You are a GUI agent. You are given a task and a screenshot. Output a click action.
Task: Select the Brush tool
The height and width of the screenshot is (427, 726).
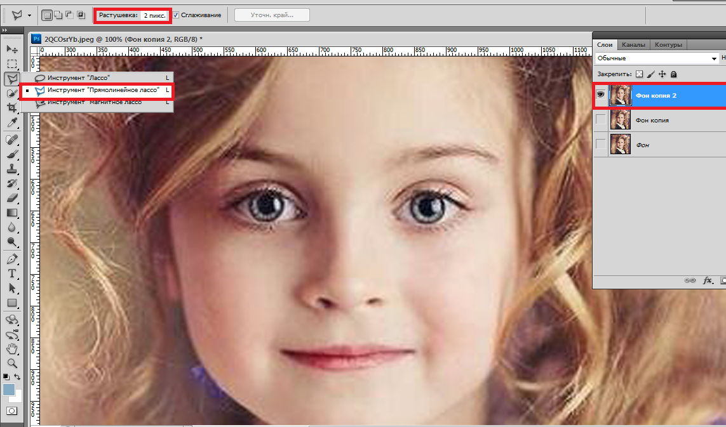(x=12, y=154)
